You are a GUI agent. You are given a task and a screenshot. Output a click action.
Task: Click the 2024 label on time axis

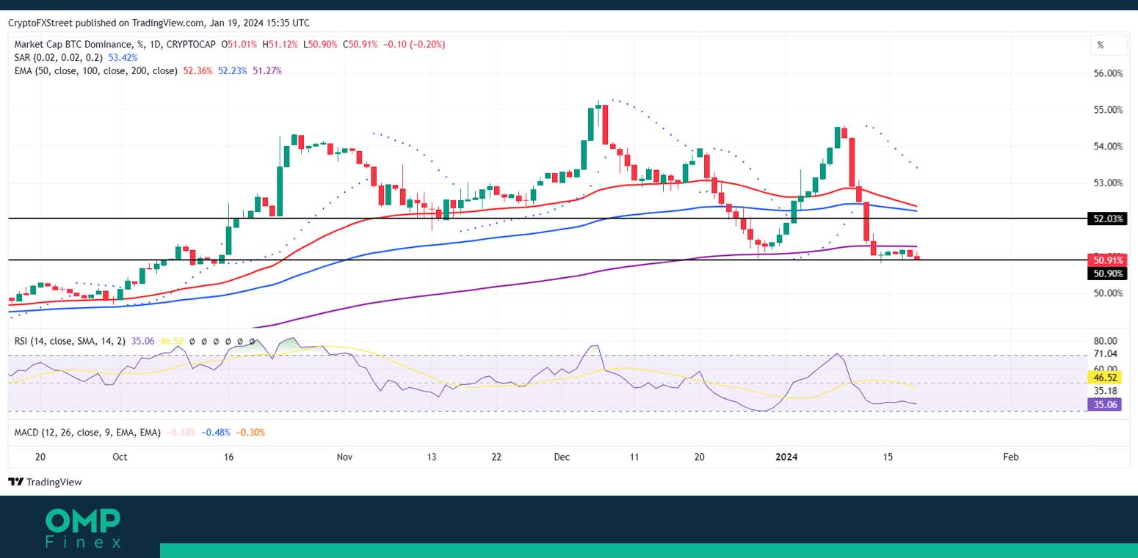click(x=787, y=457)
